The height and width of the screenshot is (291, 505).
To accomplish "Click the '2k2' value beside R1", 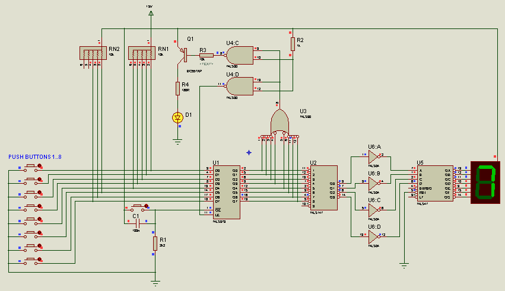I will click(163, 245).
